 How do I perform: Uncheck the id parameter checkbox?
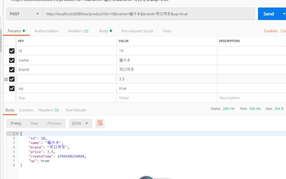(x=12, y=51)
